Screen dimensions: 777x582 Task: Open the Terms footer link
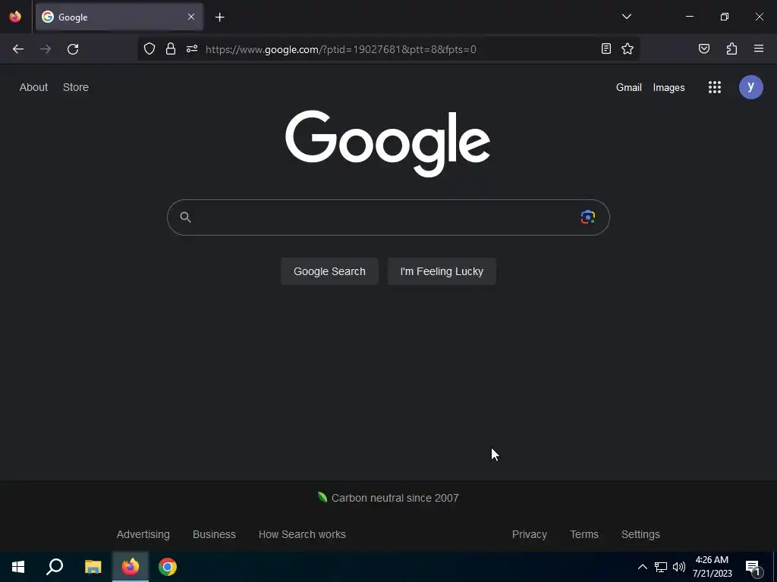coord(584,534)
